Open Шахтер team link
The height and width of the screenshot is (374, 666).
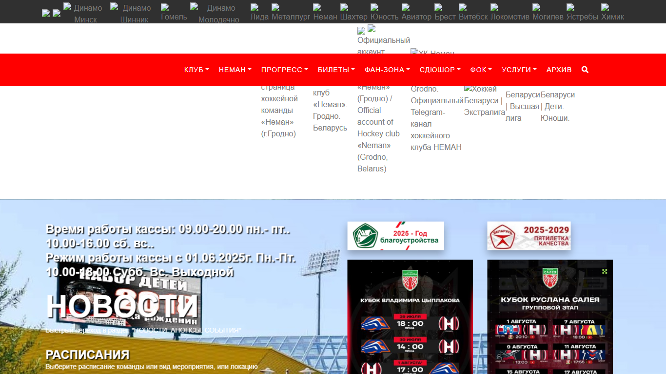(x=354, y=13)
